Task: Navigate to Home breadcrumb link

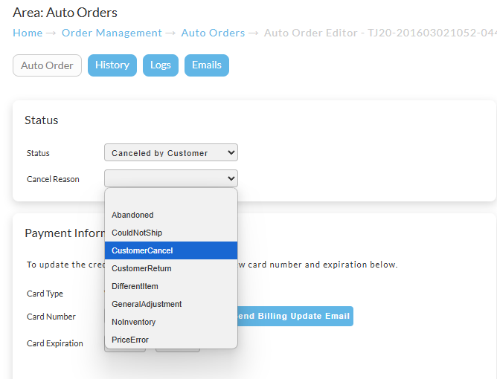Action: 28,33
